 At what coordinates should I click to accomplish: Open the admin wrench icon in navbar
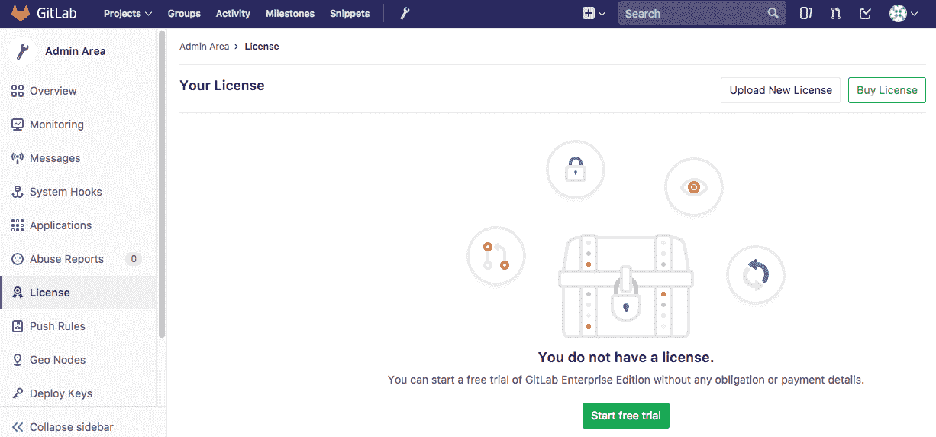(405, 13)
